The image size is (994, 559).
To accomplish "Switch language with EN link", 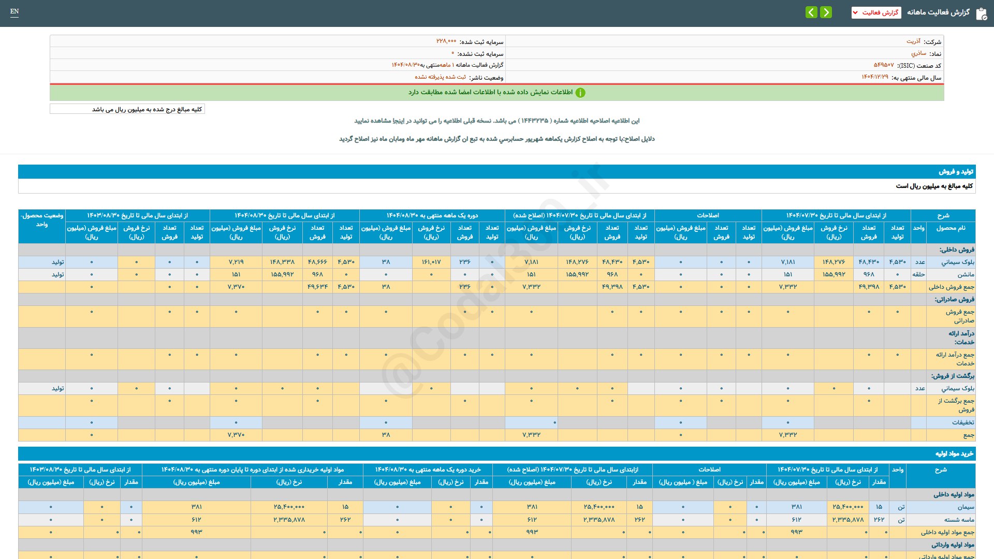I will [x=14, y=11].
